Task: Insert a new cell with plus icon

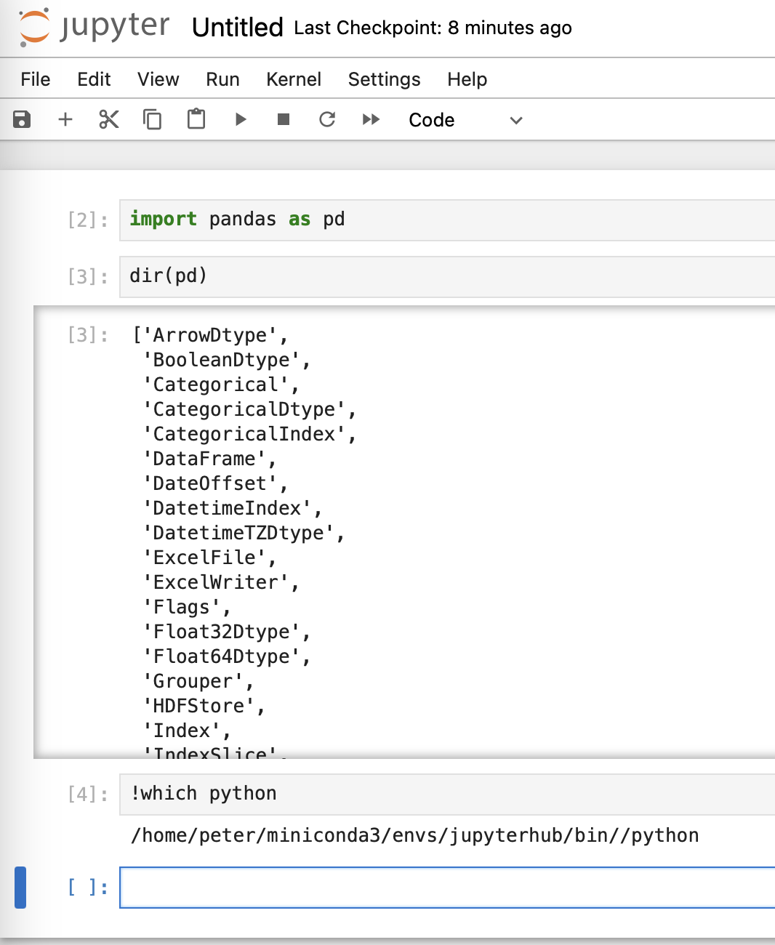Action: pyautogui.click(x=65, y=119)
